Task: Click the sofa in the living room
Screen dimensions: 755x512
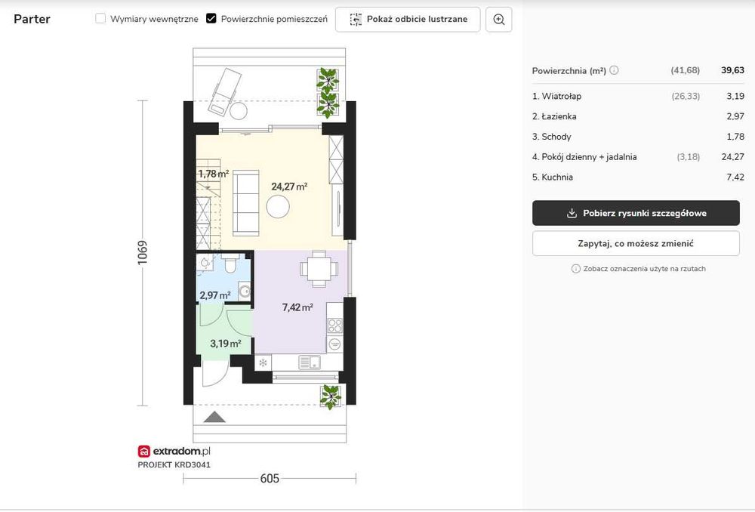Action: [x=245, y=203]
